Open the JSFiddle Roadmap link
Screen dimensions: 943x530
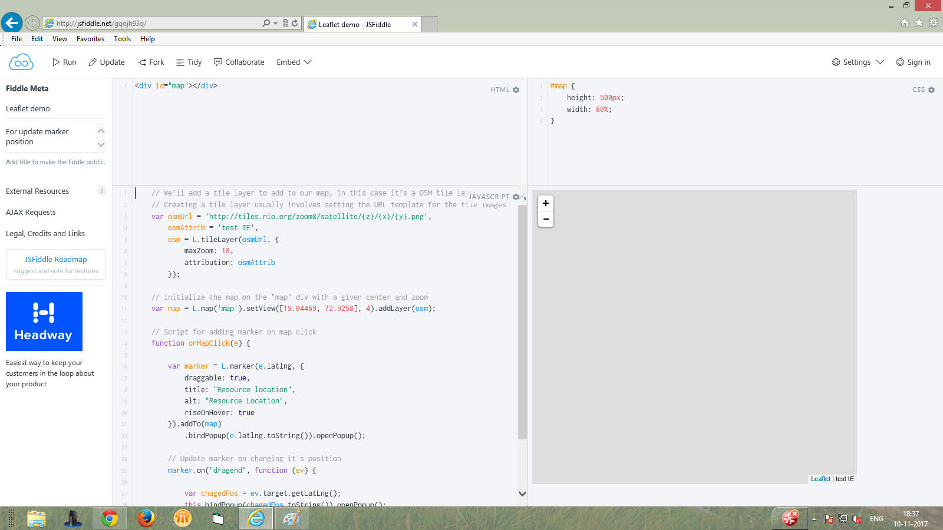[x=55, y=259]
